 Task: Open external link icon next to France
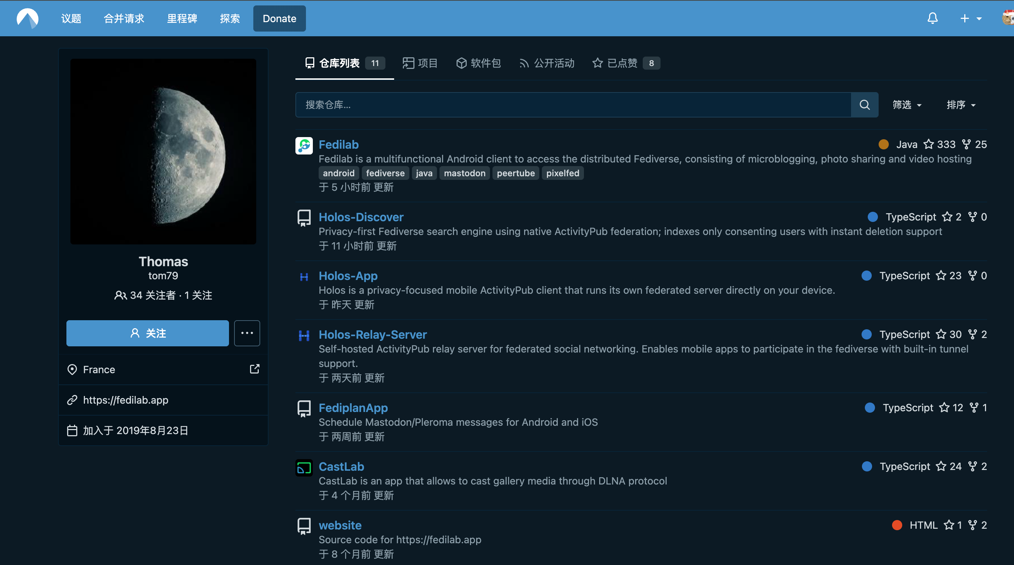coord(254,369)
